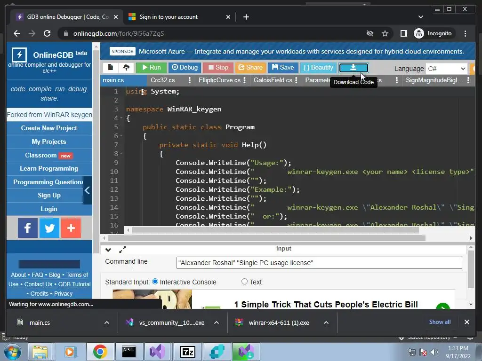Collapse the input panel chevron
The width and height of the screenshot is (482, 361).
tap(108, 250)
